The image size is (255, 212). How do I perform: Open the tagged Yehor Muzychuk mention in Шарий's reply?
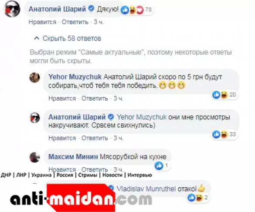142,117
